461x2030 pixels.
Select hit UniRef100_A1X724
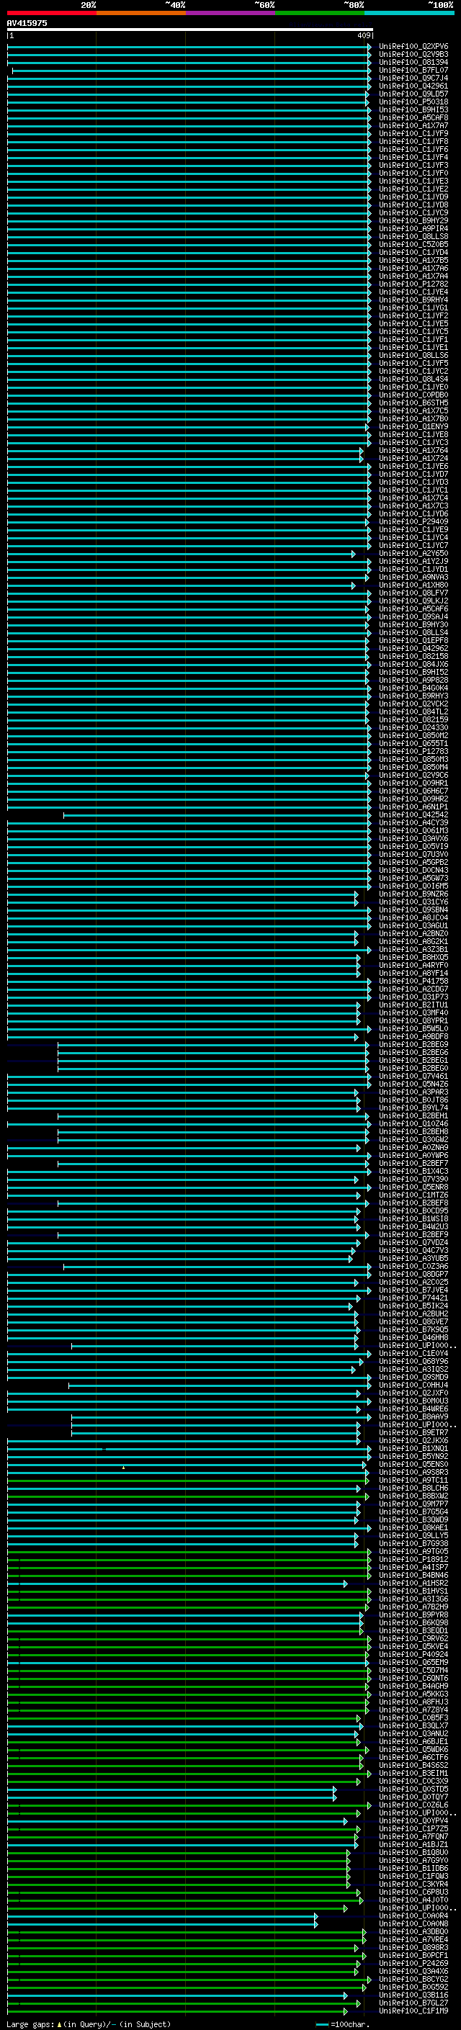(413, 459)
